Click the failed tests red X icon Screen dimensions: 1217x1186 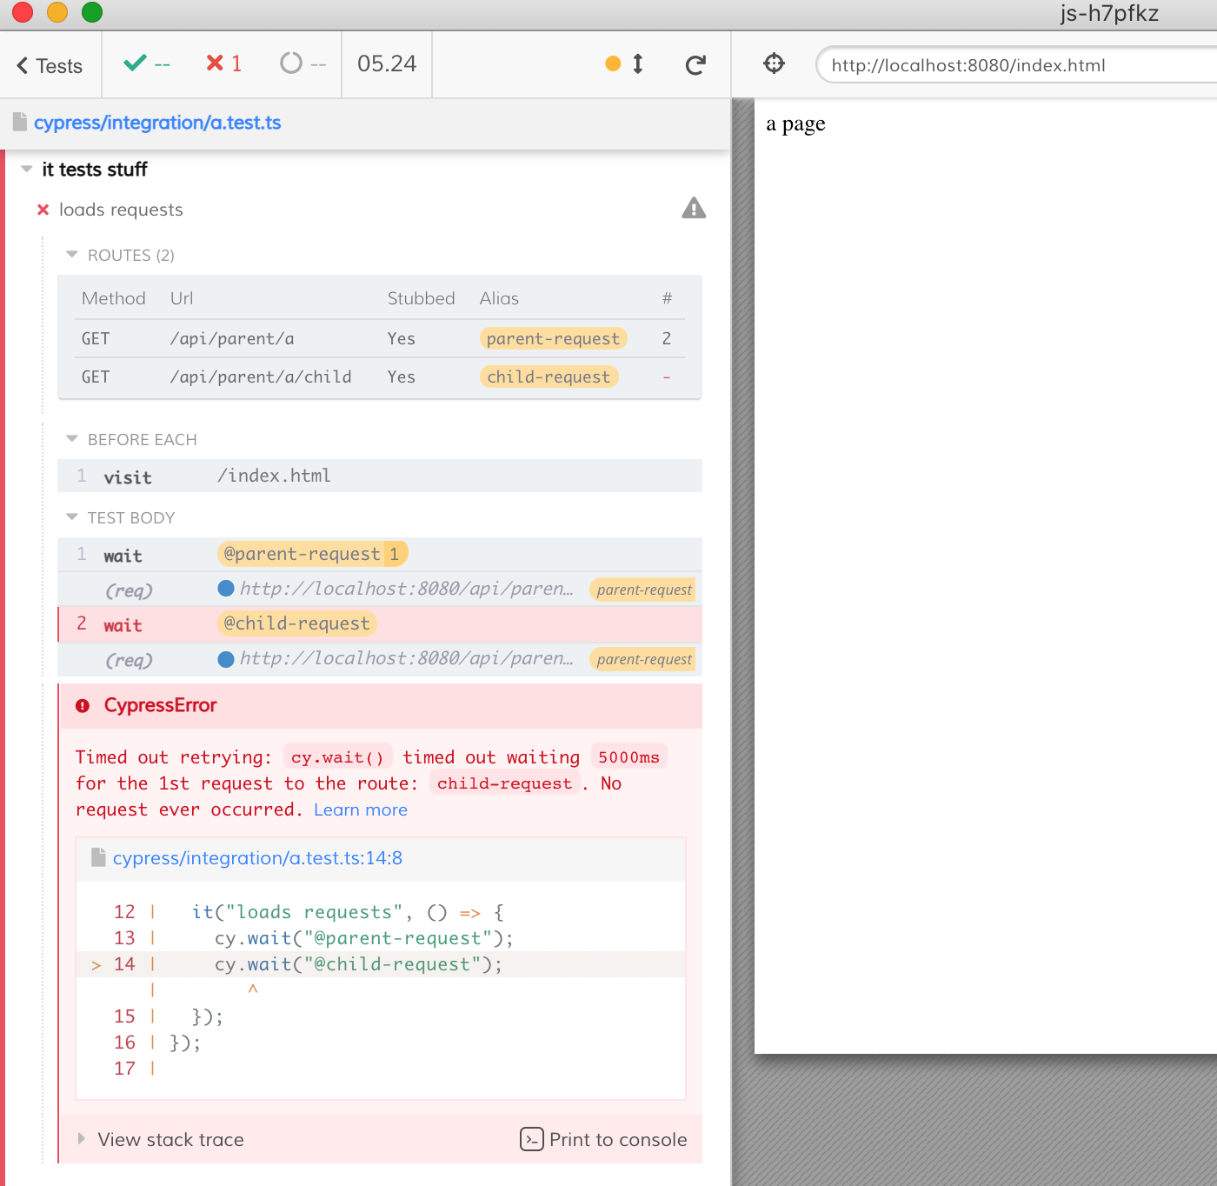(x=214, y=63)
